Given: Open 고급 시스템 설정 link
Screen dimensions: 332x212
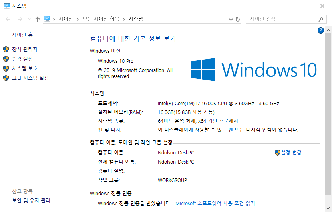Looking at the screenshot, I should (x=30, y=78).
